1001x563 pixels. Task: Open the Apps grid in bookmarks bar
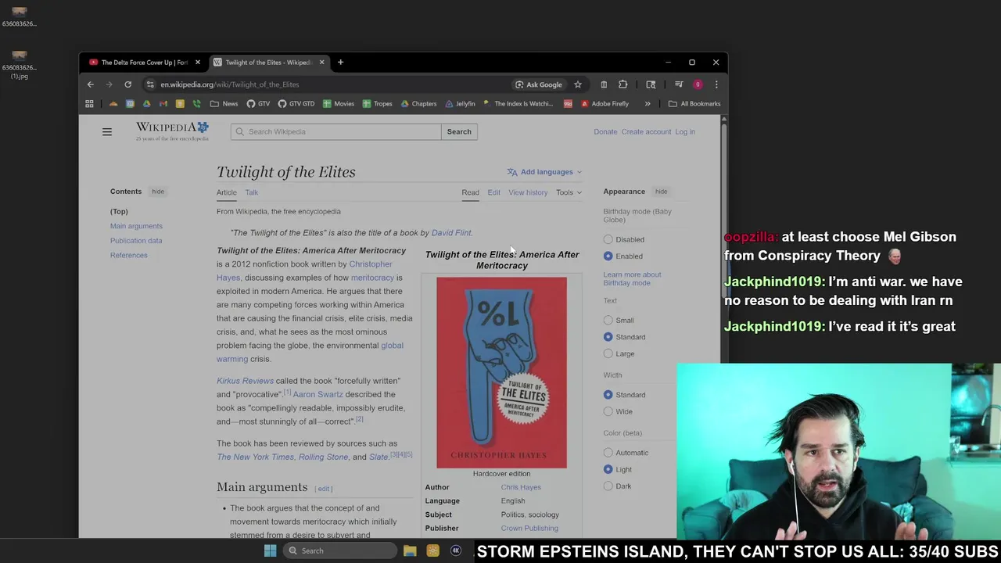89,103
